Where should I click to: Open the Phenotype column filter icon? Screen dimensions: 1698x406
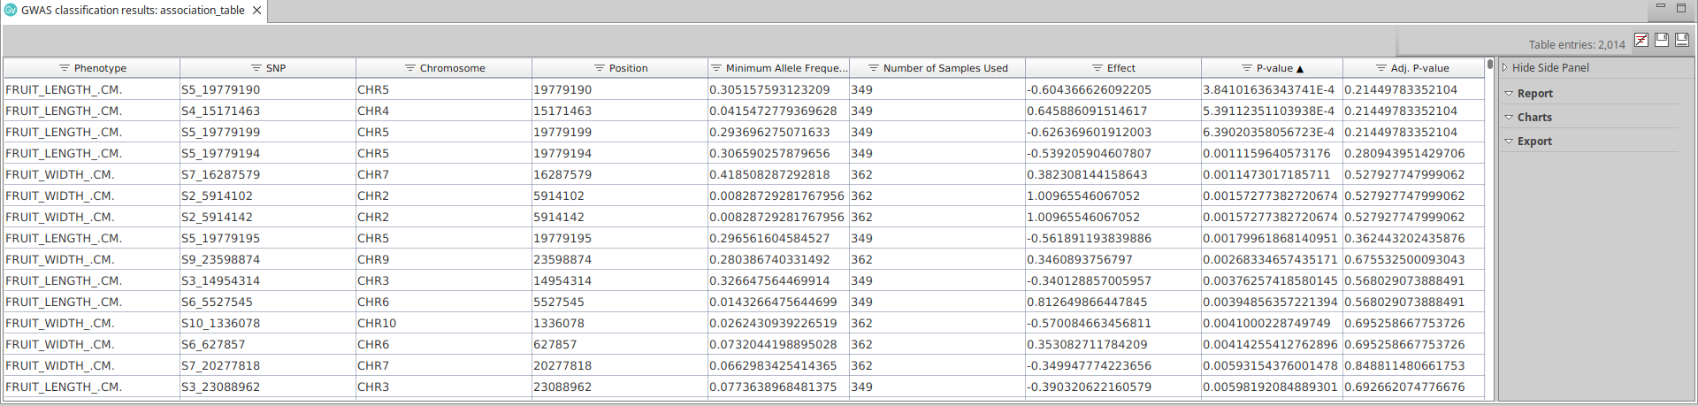pos(65,68)
